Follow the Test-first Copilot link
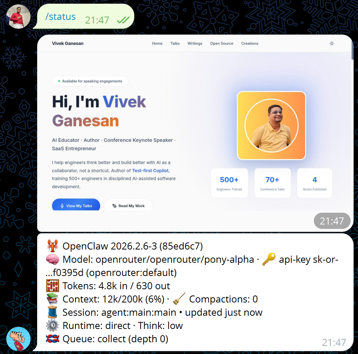358x354 pixels. [x=150, y=171]
